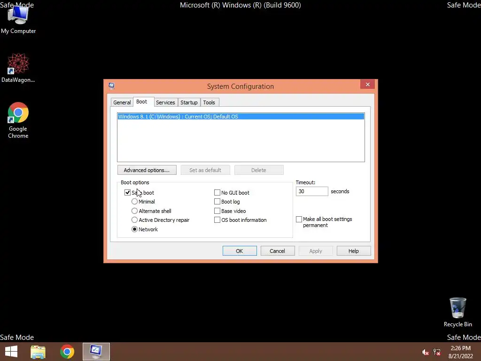Switch to the Tools tab
Viewport: 481px width, 361px height.
coord(209,102)
